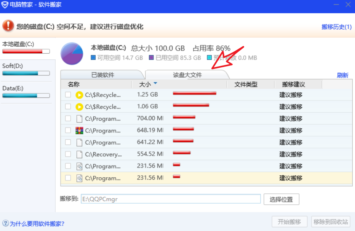
Task: Click the 1.25 GB size bar
Action: click(195, 93)
